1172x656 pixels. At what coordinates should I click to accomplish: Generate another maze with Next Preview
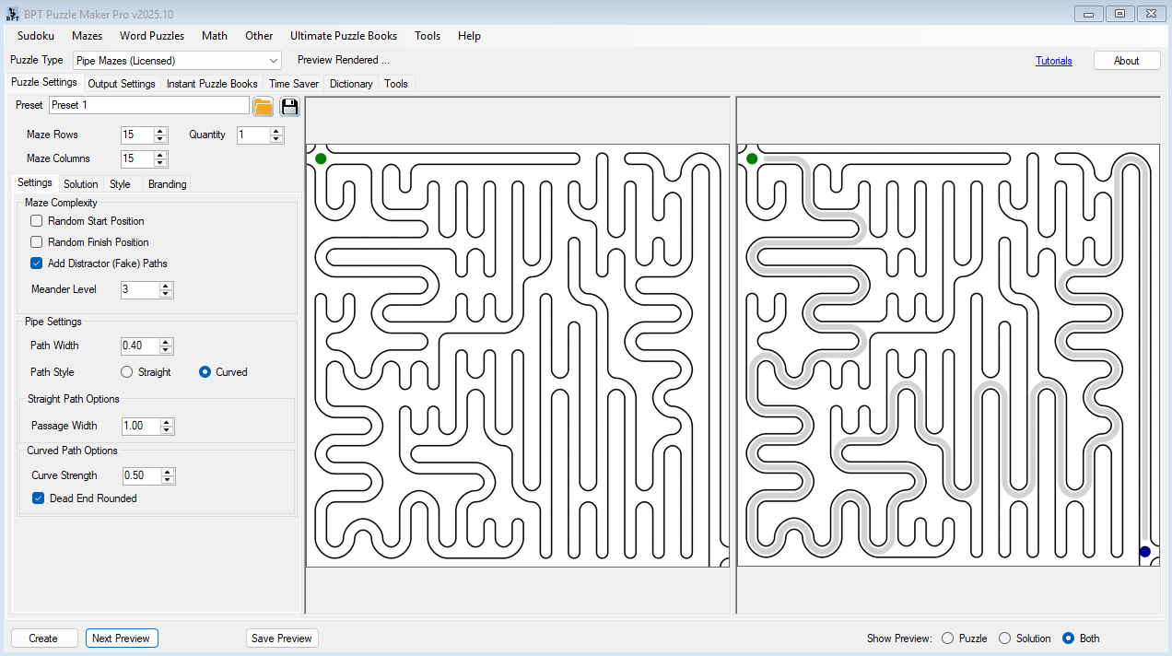point(121,638)
